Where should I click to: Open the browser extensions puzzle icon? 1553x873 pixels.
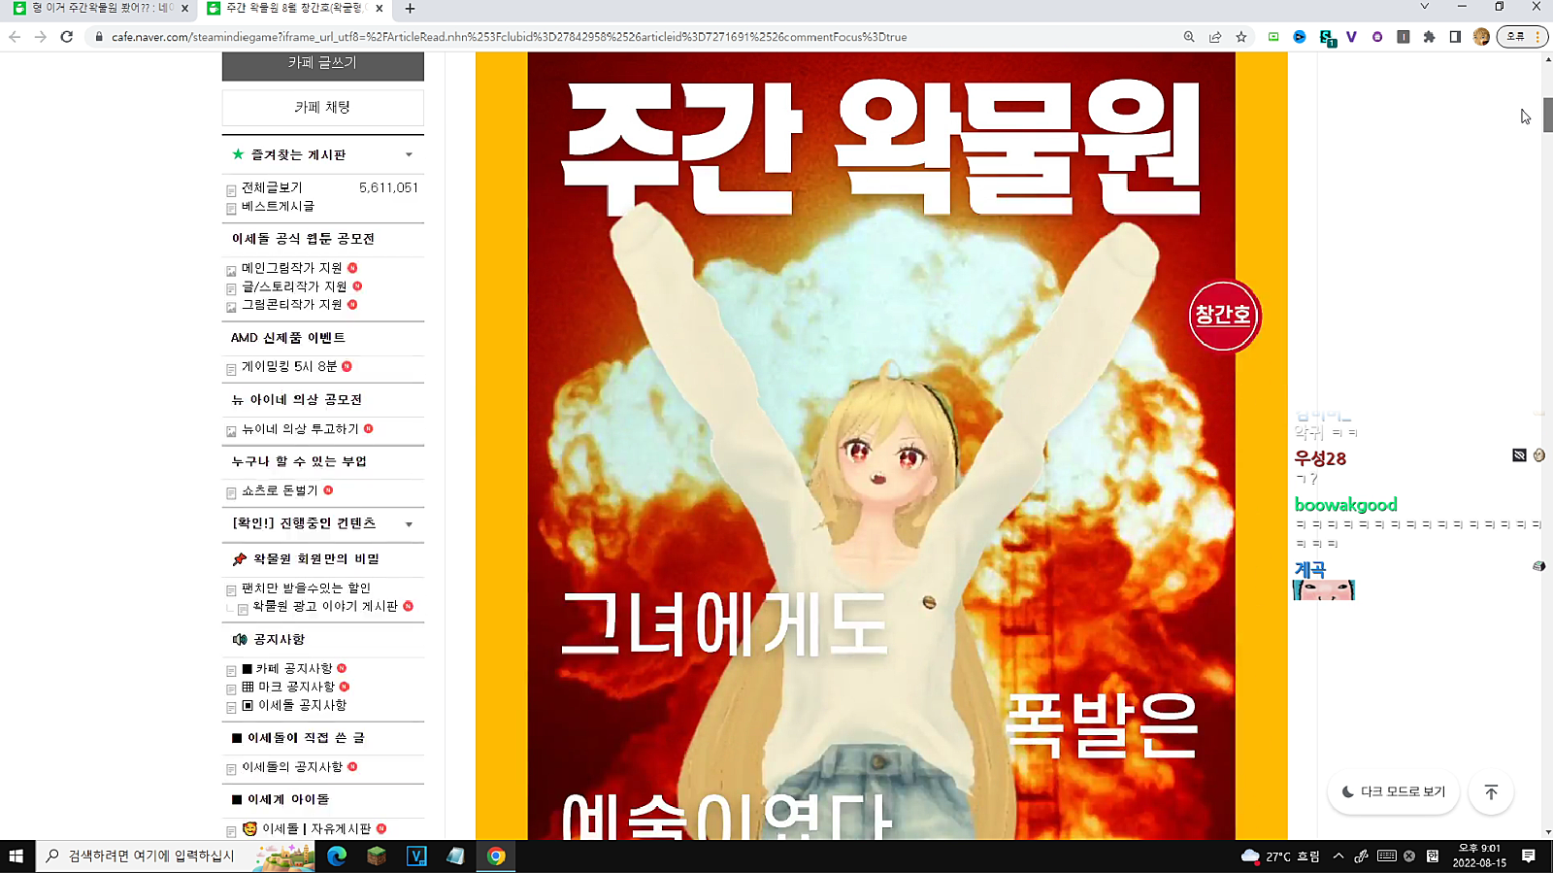[x=1429, y=37]
